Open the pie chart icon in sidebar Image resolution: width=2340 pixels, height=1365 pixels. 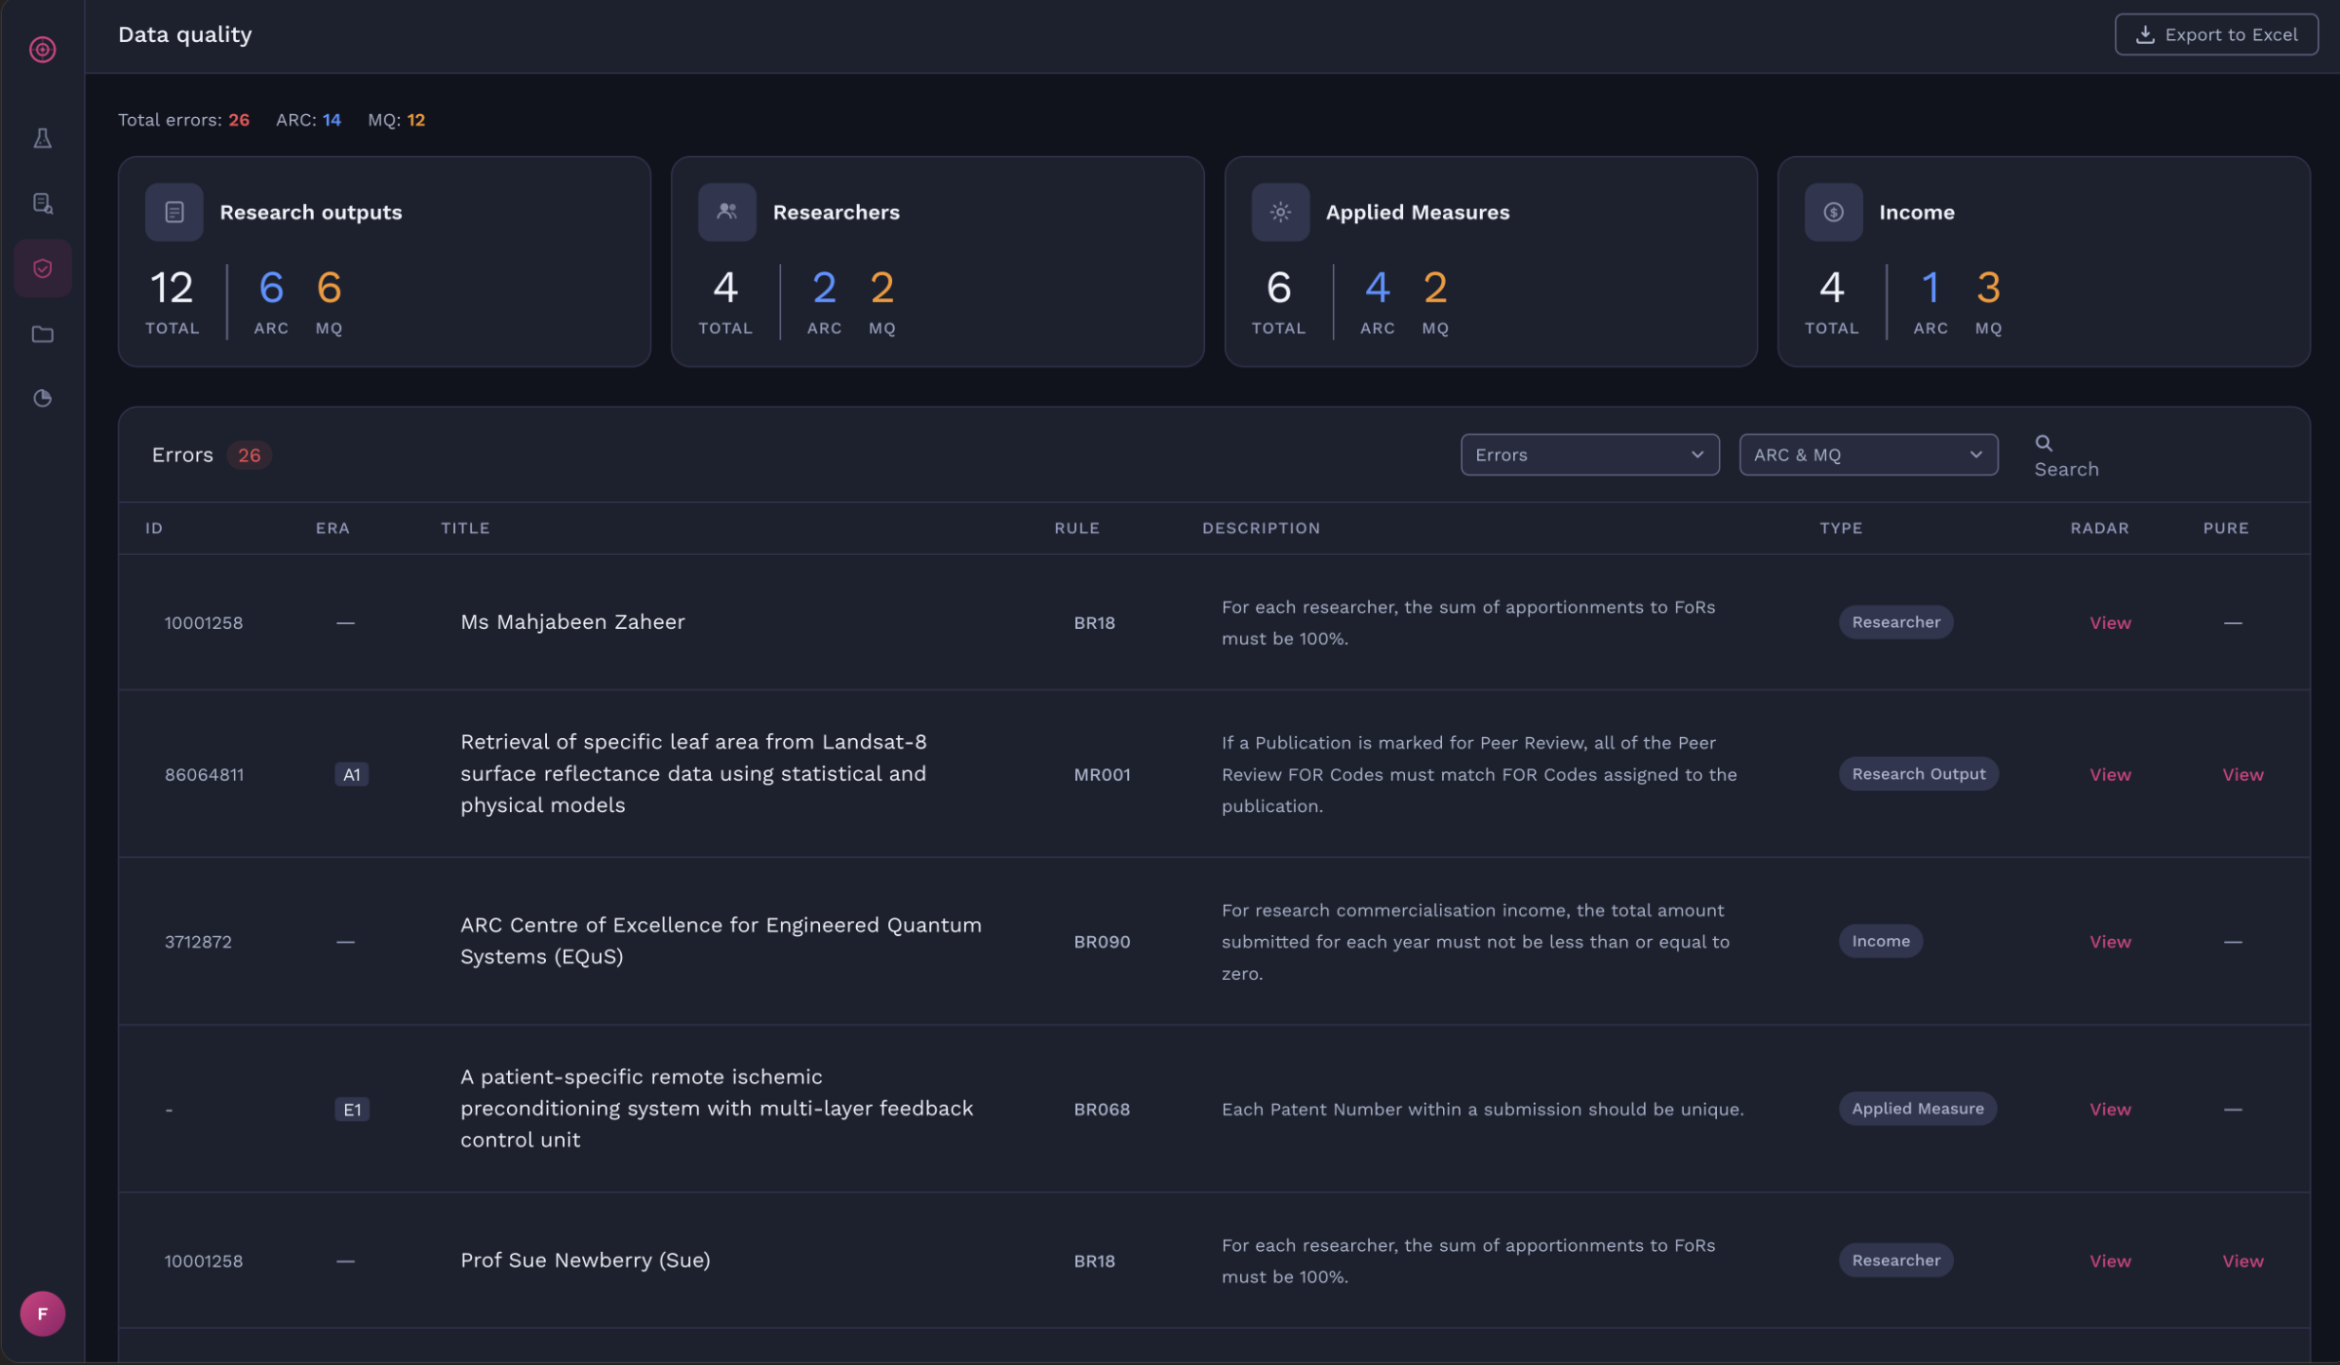tap(42, 398)
